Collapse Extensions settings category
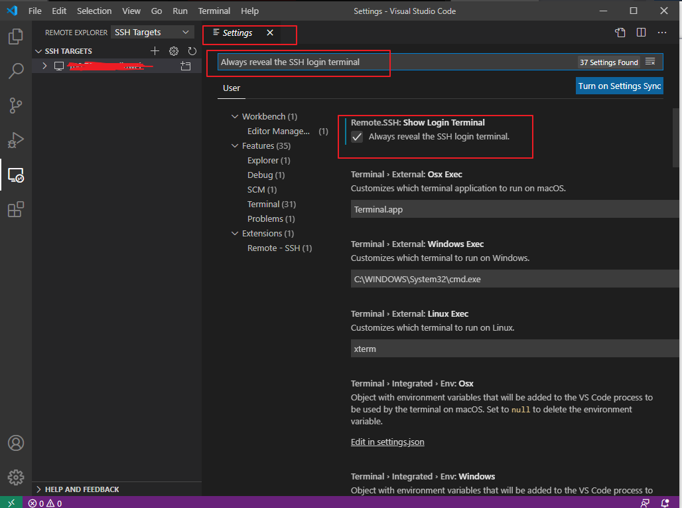The image size is (682, 508). (235, 233)
